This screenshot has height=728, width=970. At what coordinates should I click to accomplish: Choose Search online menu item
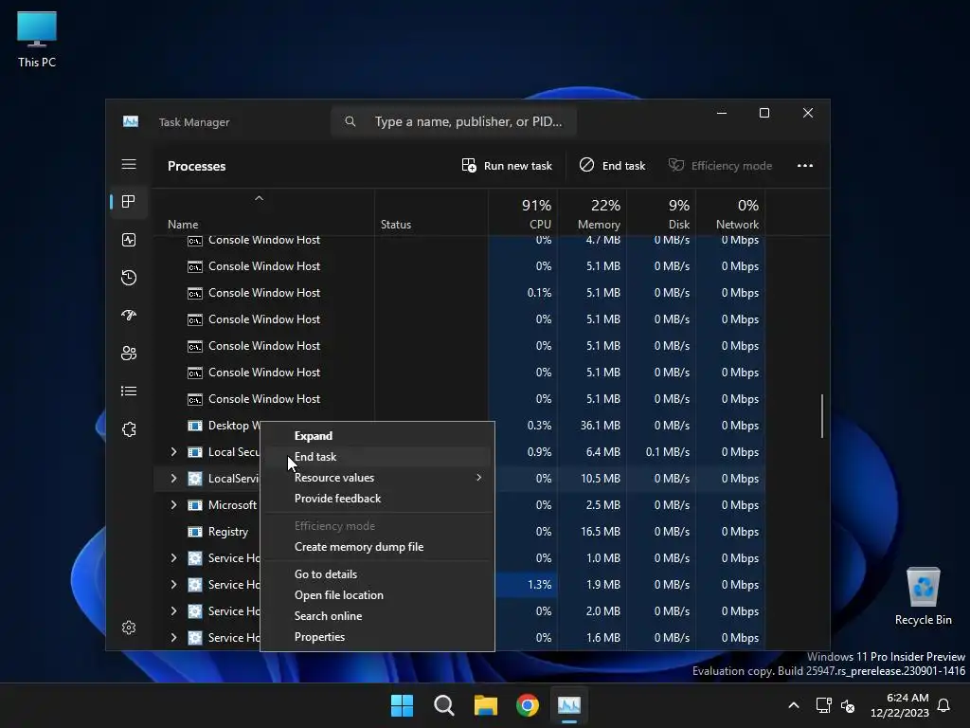[x=377, y=616]
